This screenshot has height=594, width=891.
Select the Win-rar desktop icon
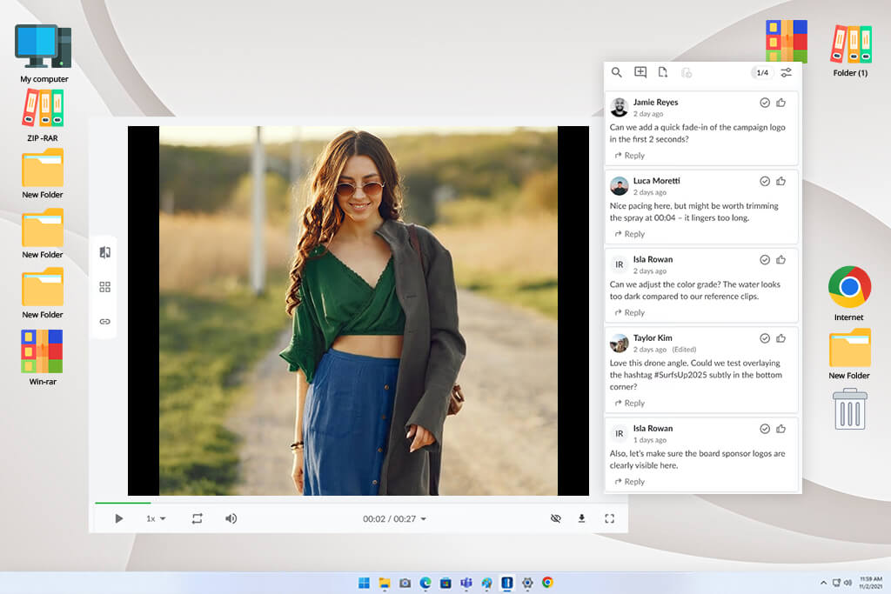[43, 357]
